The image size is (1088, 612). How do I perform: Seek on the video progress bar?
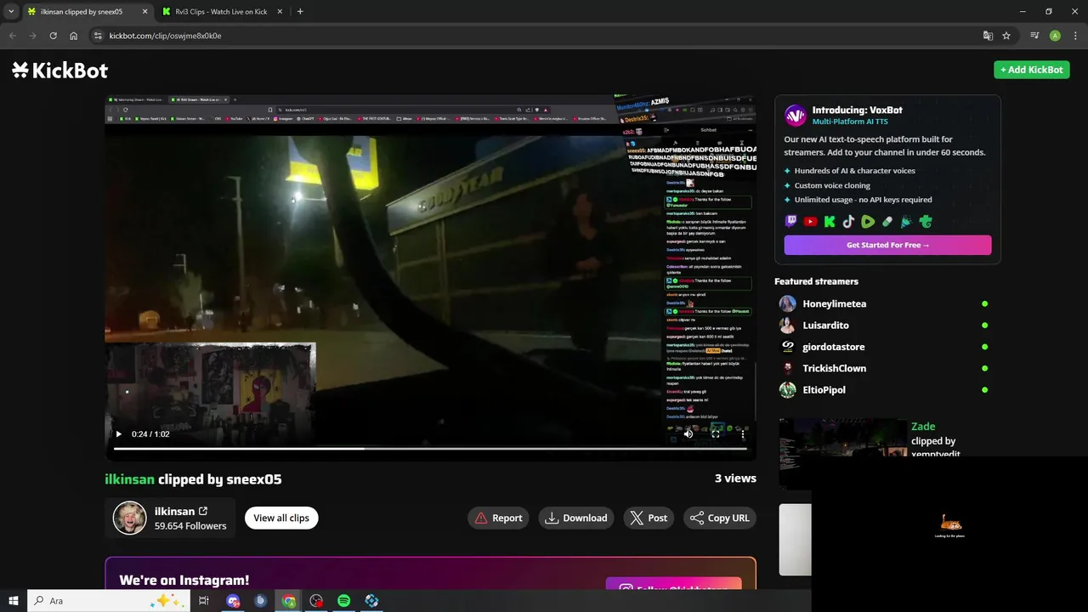click(x=430, y=449)
